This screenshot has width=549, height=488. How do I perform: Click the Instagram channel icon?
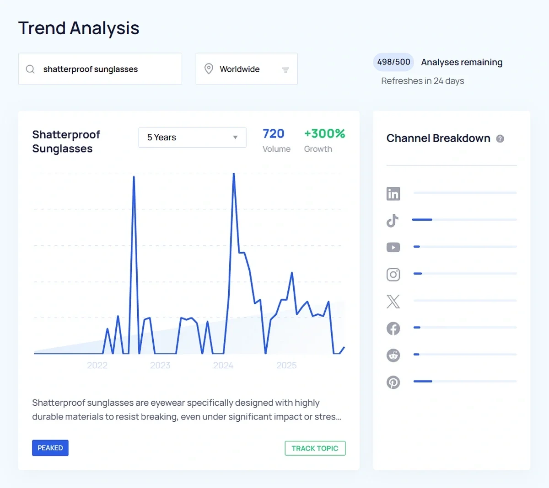tap(393, 274)
